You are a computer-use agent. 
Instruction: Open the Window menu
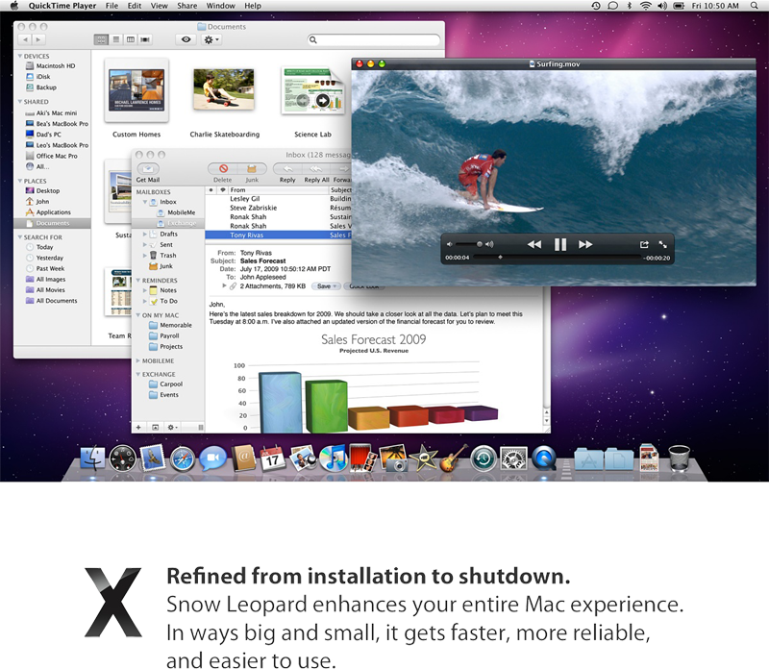(x=220, y=6)
